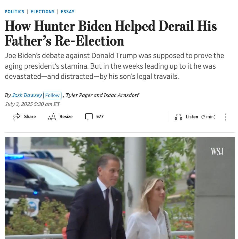Click the 3 min listen duration
This screenshot has height=239, width=238.
pos(208,117)
